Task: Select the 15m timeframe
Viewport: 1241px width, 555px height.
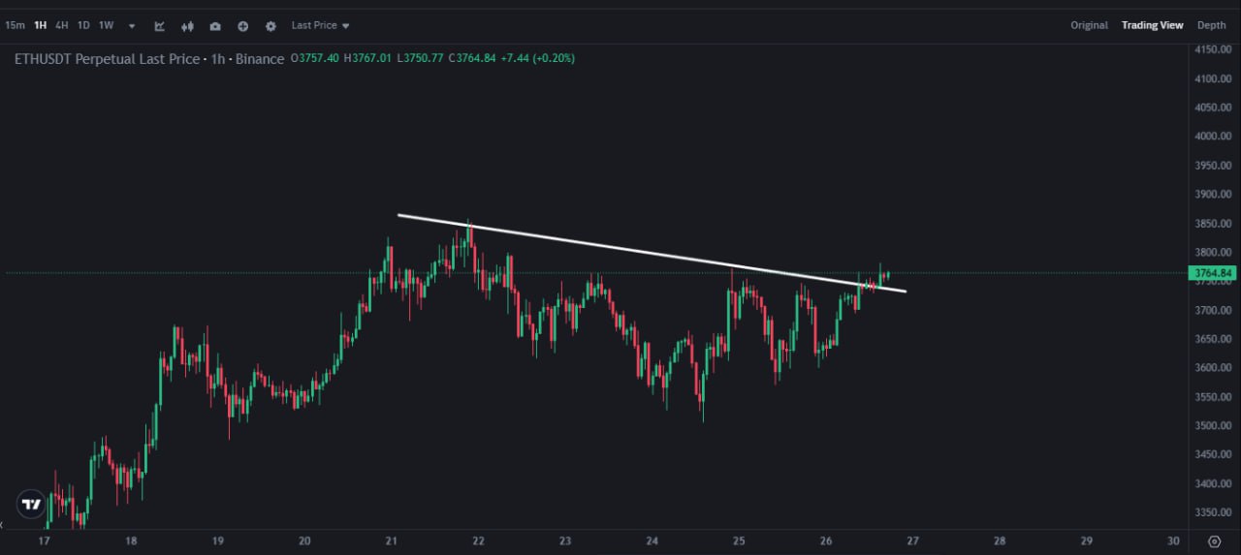Action: (x=15, y=25)
